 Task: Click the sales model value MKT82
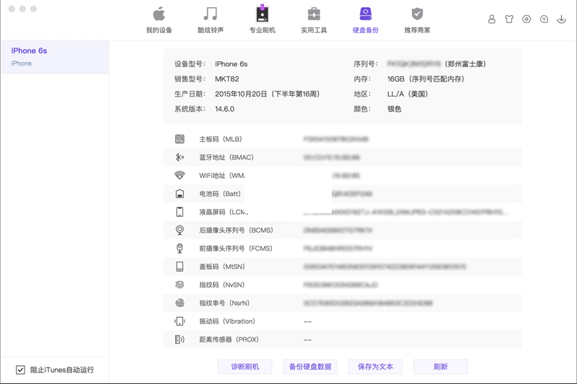(x=227, y=79)
